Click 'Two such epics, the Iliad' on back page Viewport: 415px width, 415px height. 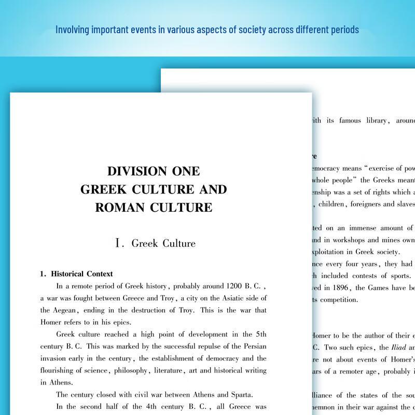pos(365,348)
